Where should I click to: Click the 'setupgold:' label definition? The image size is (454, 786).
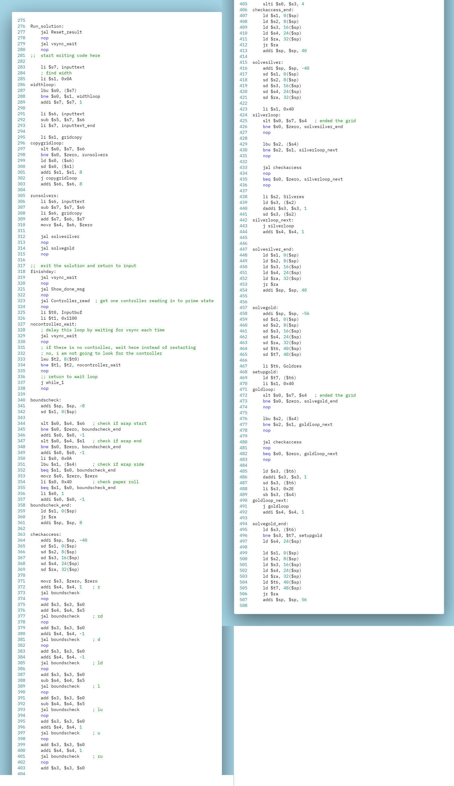pos(265,372)
